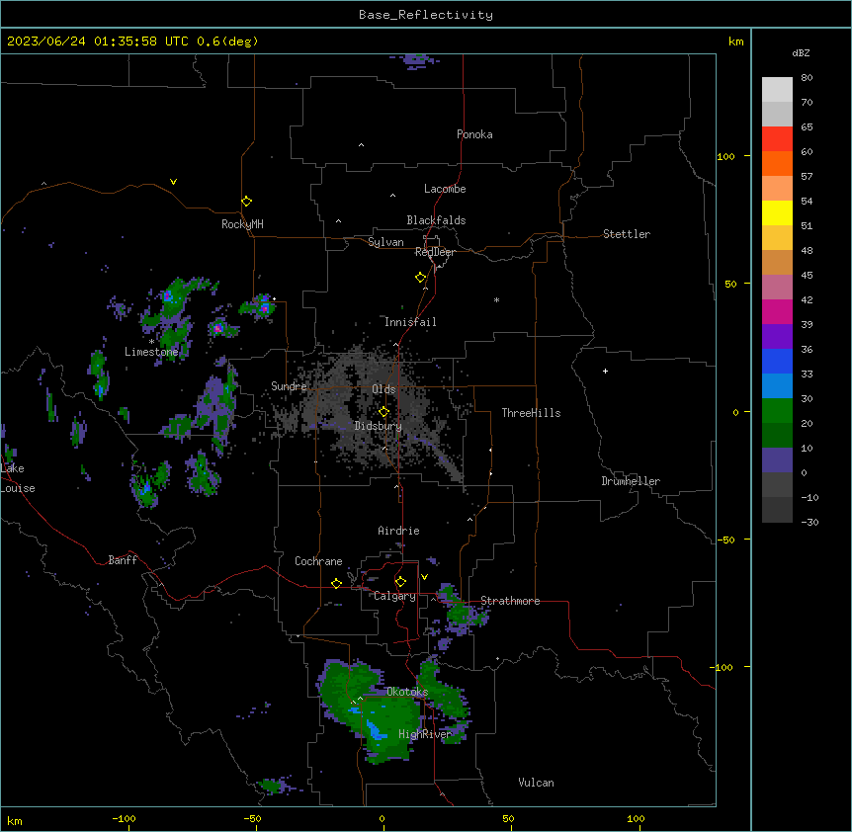The width and height of the screenshot is (852, 832).
Task: Click the Ponoka city label
Action: click(x=474, y=134)
